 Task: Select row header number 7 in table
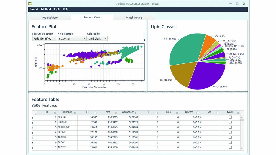[32, 148]
